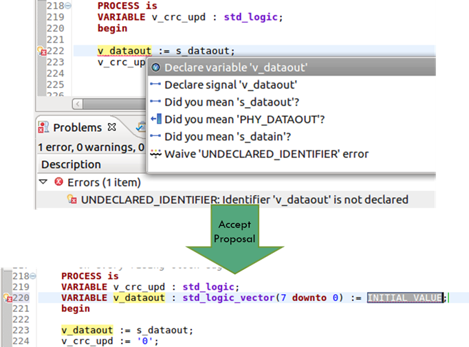Click the port icon beside PHY_DATAOUT suggestion

pos(156,119)
